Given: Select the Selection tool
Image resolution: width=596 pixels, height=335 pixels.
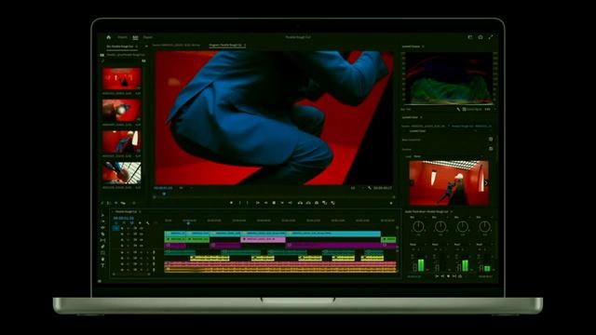Looking at the screenshot, I should point(102,215).
